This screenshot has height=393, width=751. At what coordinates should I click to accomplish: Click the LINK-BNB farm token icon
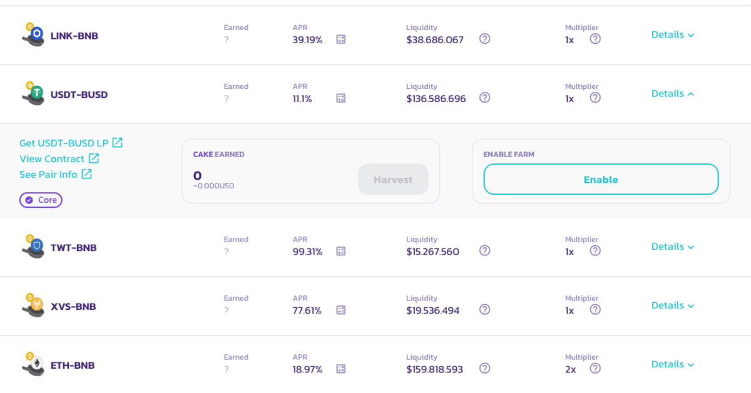[x=33, y=35]
